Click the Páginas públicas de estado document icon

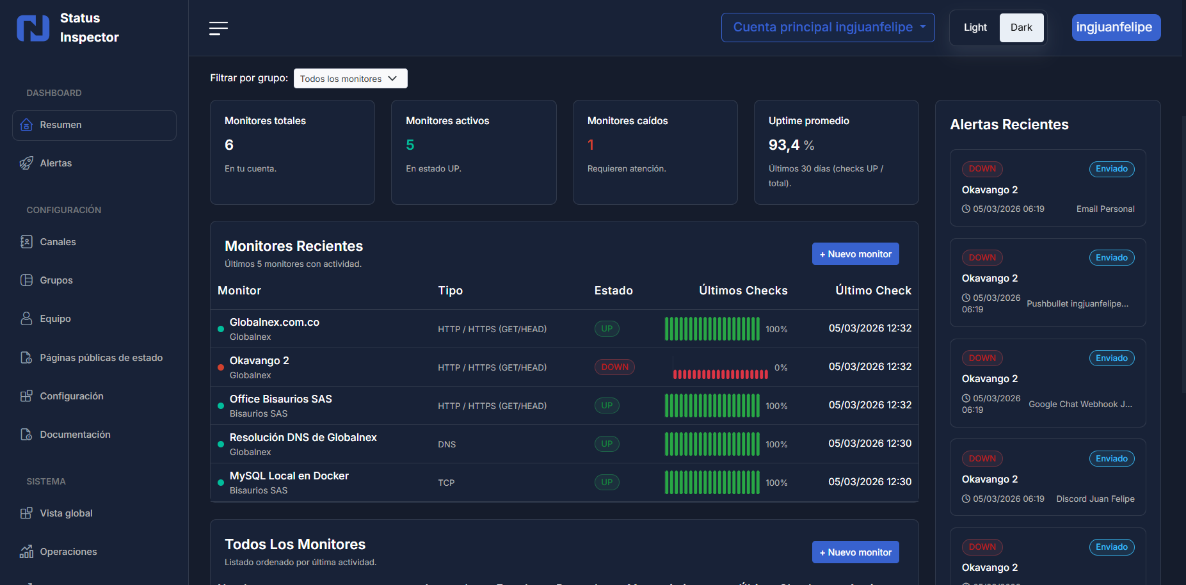(26, 358)
